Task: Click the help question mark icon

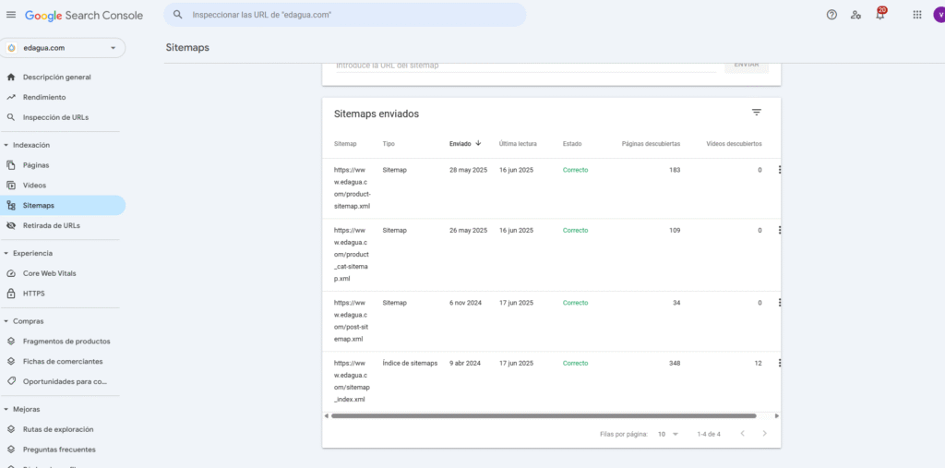Action: 831,15
